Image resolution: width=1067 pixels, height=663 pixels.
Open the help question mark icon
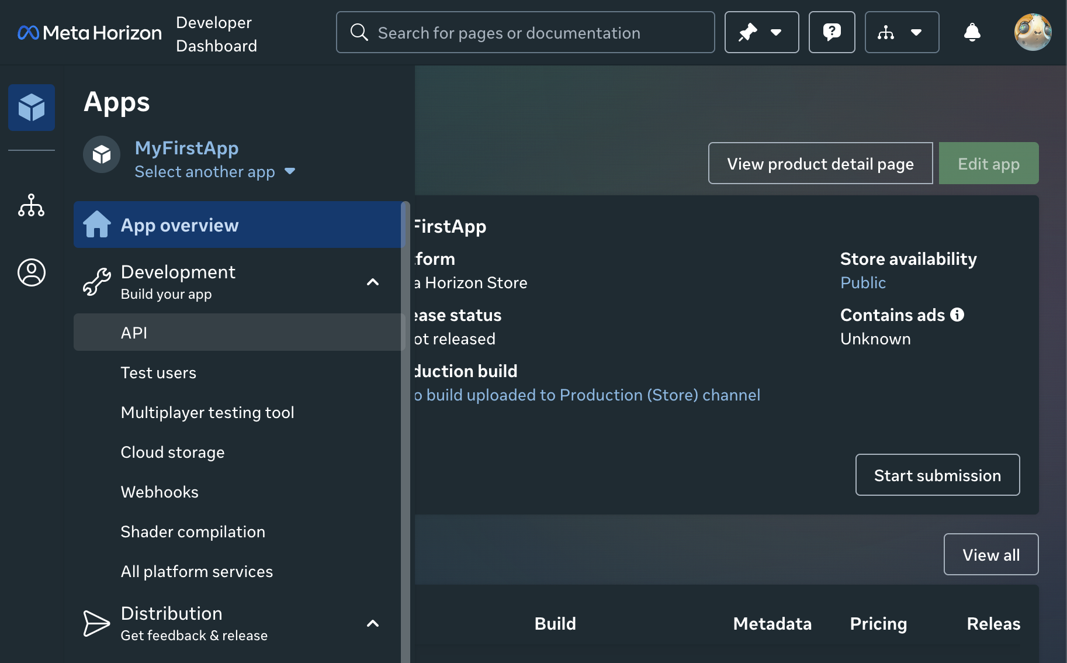(832, 32)
